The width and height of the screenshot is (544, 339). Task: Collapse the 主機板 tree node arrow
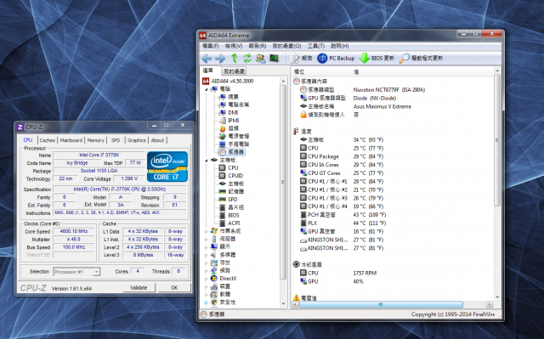coord(206,160)
